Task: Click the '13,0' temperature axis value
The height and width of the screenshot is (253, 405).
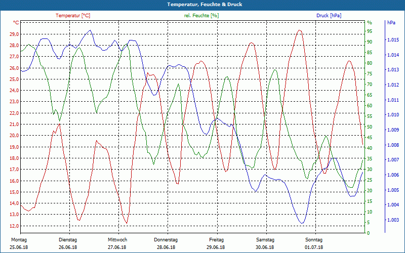Action: pos(15,214)
